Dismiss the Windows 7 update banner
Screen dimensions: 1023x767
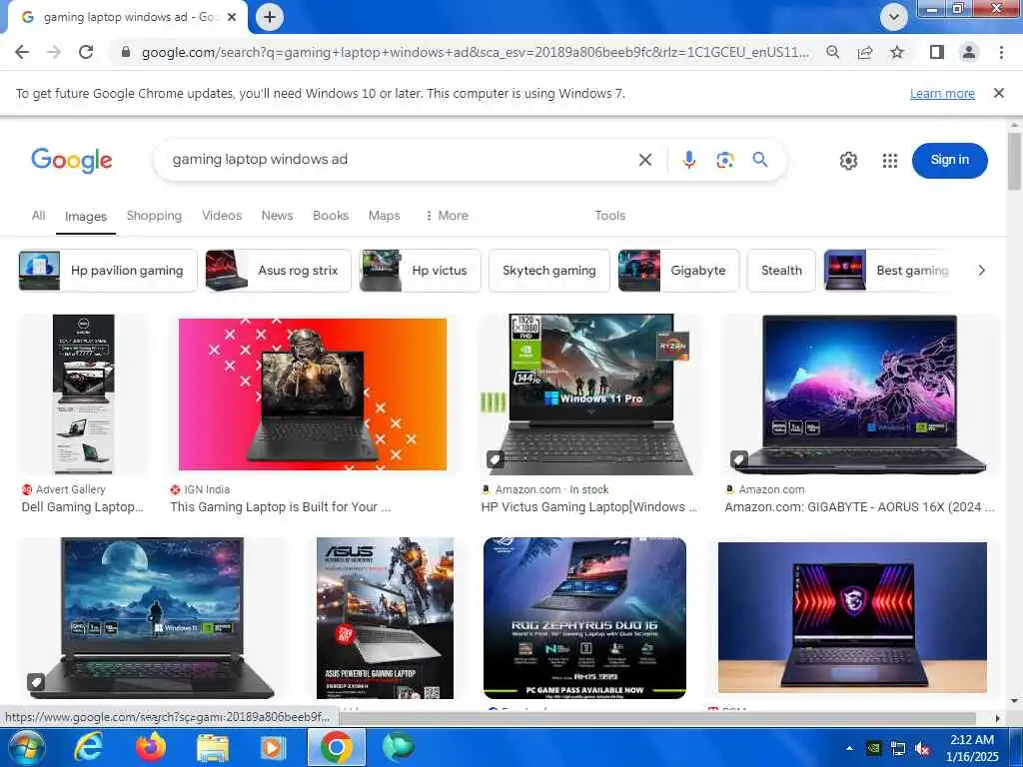click(998, 93)
